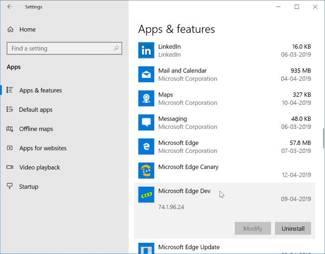Click the 327 KB size value

[302, 95]
